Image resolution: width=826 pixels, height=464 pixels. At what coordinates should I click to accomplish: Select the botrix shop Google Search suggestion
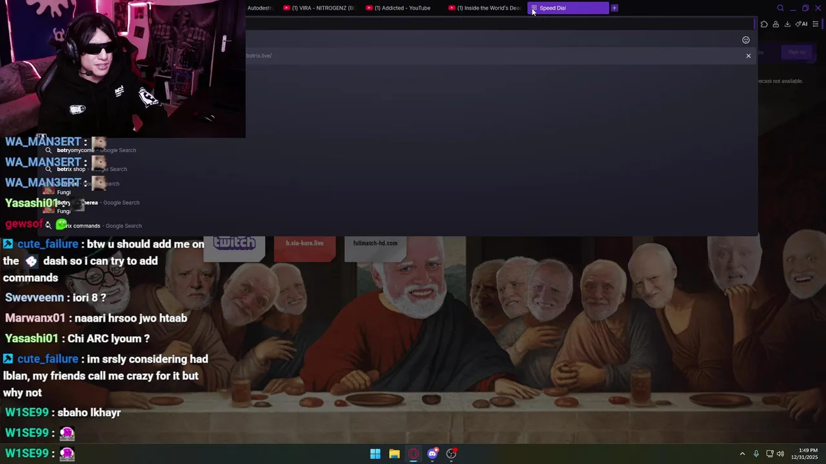(x=86, y=169)
